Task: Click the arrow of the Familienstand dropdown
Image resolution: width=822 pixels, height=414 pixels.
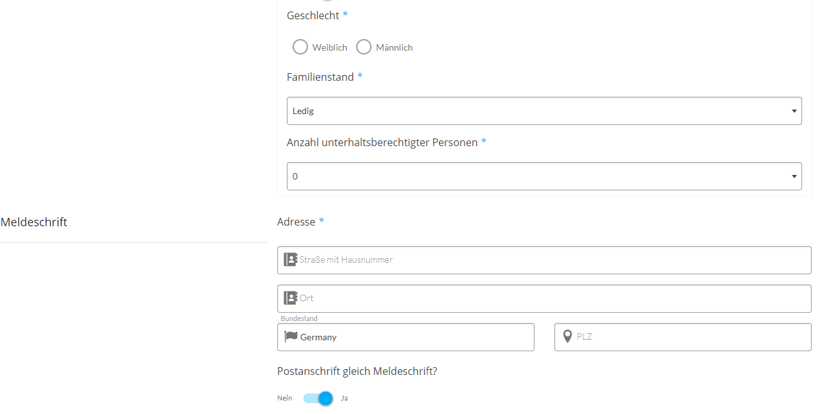Action: [x=794, y=111]
